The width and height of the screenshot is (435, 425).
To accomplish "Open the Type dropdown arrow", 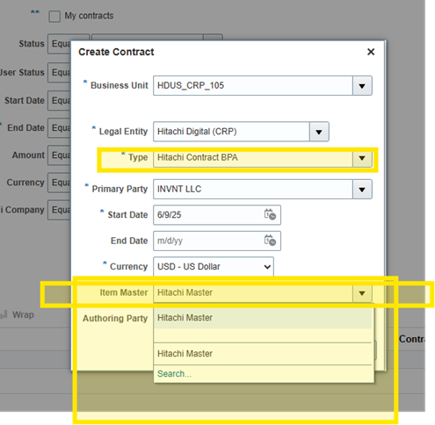I will [362, 158].
